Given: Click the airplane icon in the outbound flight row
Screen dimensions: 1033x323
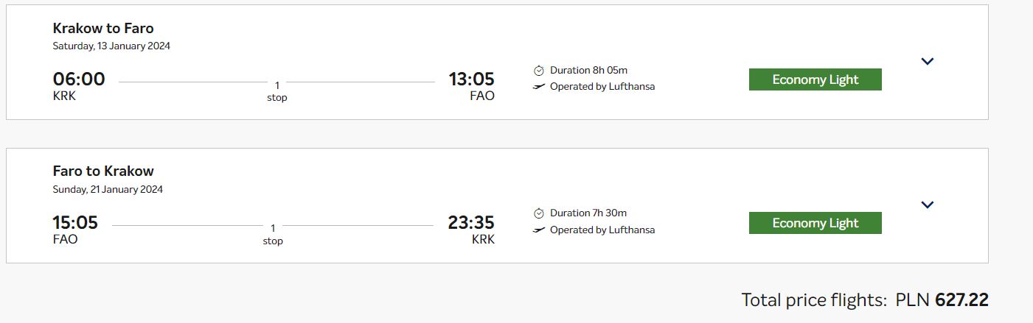Looking at the screenshot, I should click(539, 87).
